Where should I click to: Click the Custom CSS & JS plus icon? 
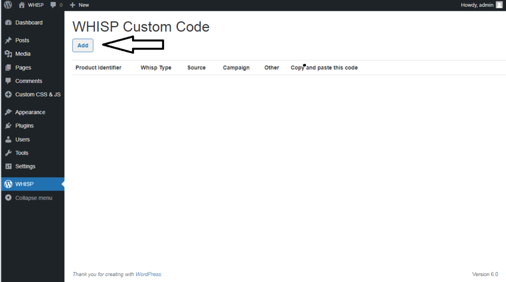(8, 94)
